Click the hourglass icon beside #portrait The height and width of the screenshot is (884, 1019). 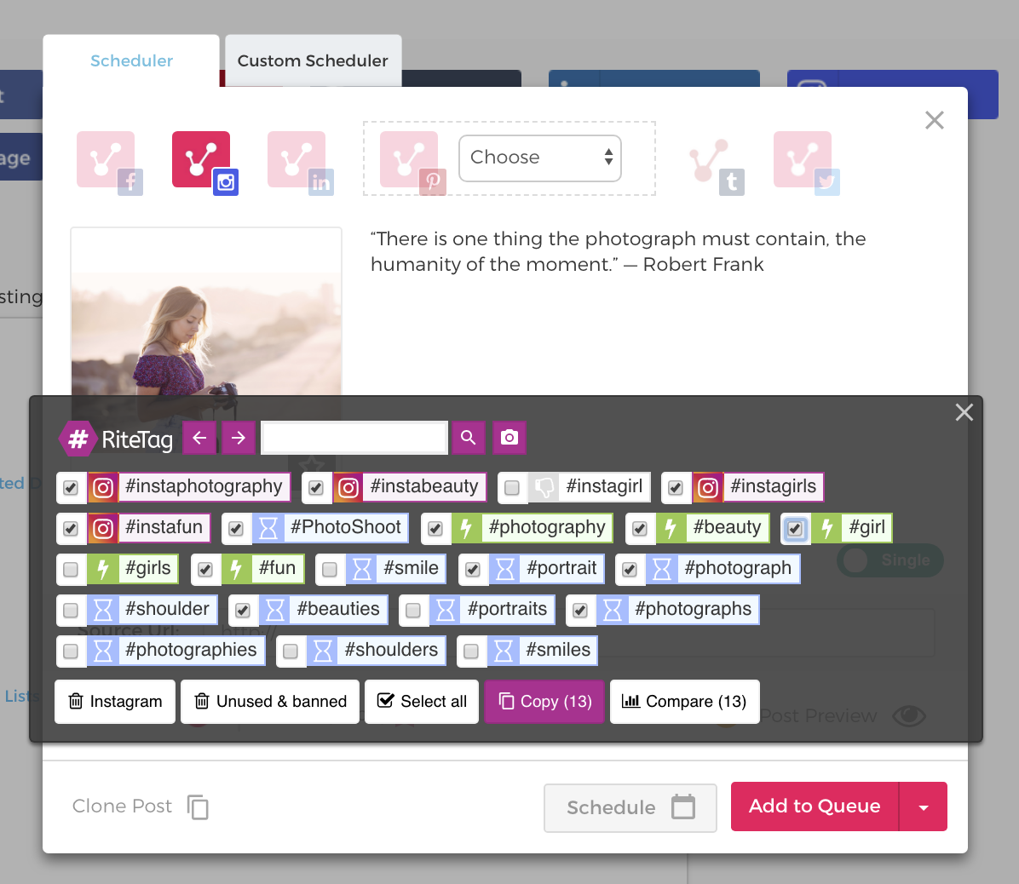505,570
